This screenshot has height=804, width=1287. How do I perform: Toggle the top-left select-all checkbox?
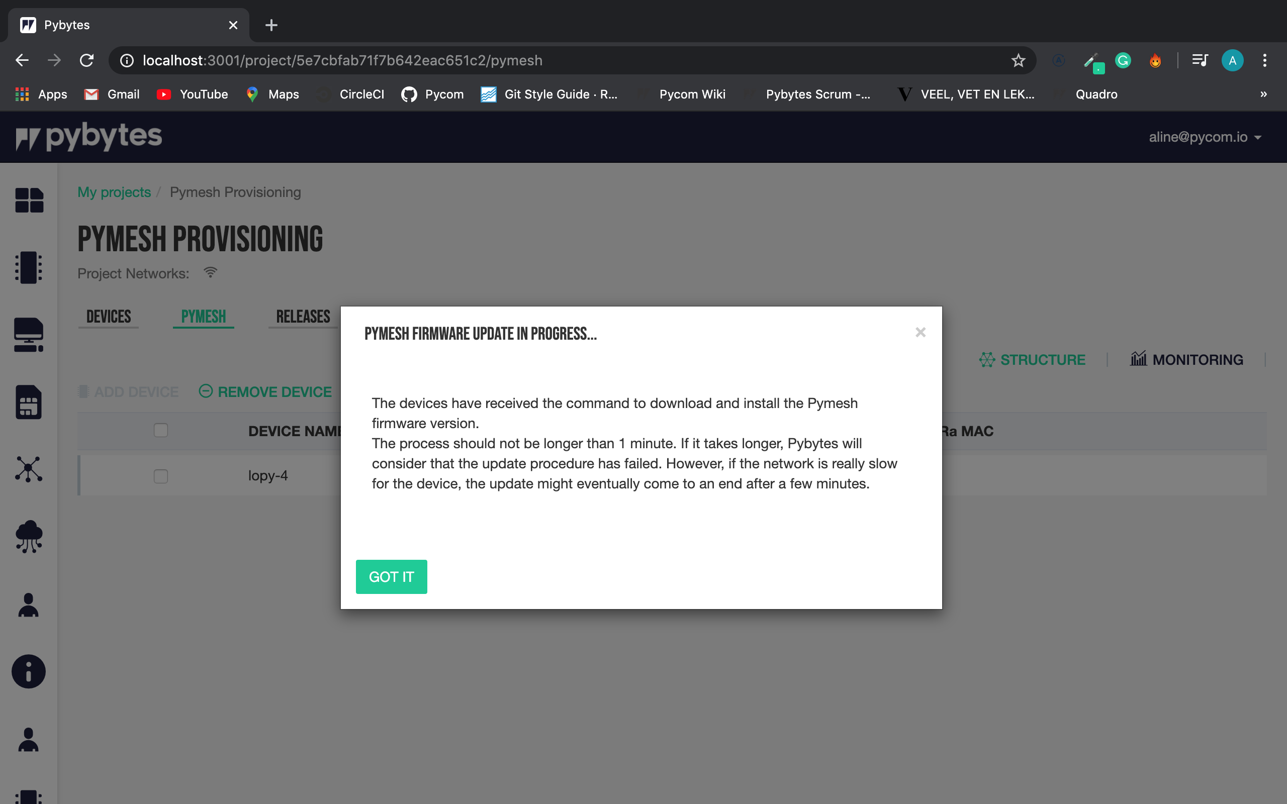pos(160,431)
